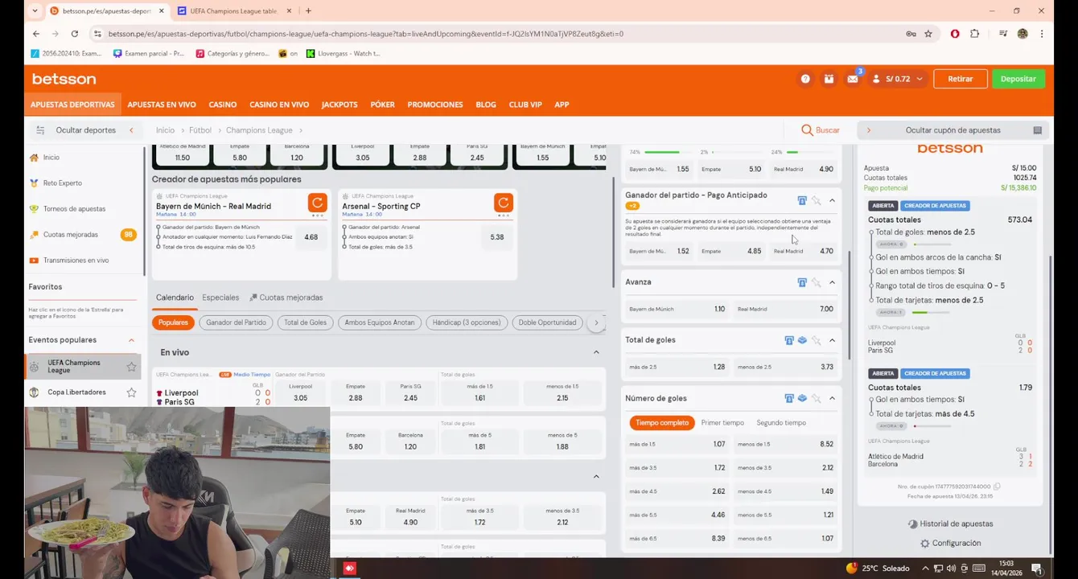Image resolution: width=1078 pixels, height=579 pixels.
Task: Click the Fútbol breadcrumb link
Action: [200, 130]
